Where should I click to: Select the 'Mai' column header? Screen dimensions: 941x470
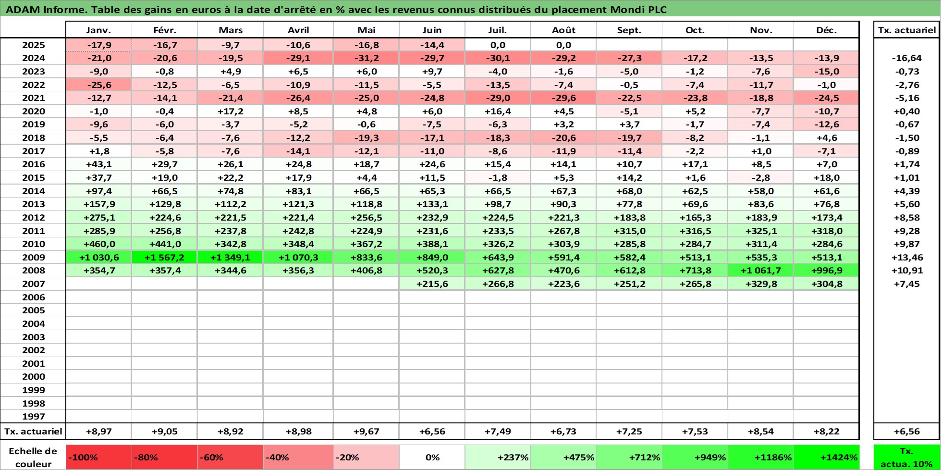click(366, 30)
